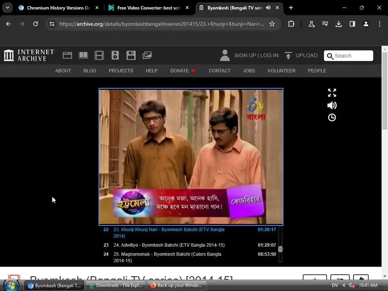Reload the current page
Screen dimensions: 388x291
point(36,24)
